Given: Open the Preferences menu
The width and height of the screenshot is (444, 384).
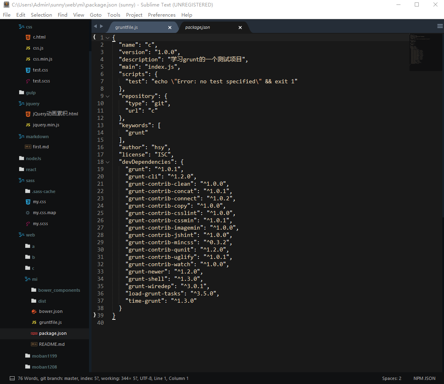Looking at the screenshot, I should click(162, 15).
